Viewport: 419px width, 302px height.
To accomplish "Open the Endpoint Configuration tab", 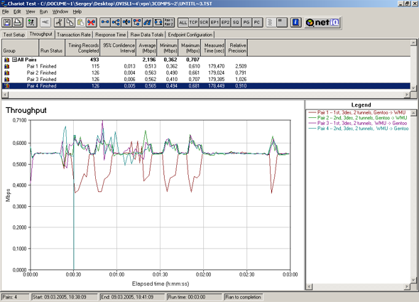I will tap(190, 35).
